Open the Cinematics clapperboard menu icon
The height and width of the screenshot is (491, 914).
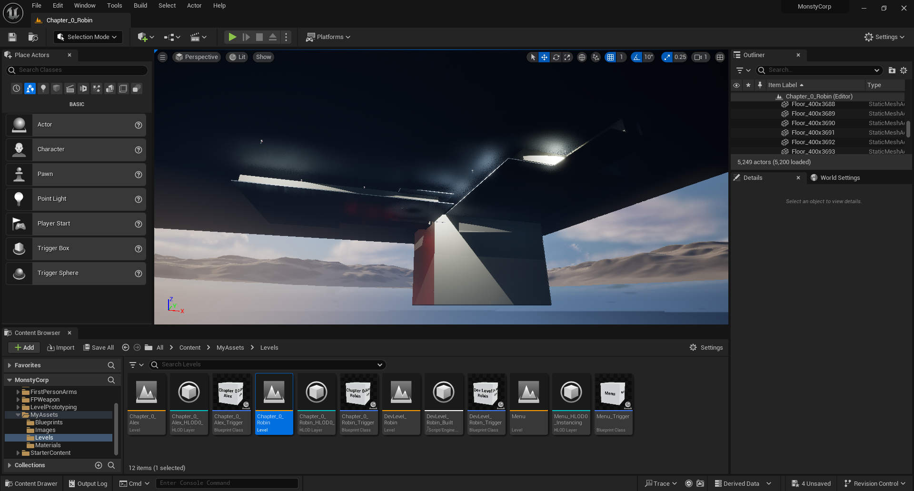pyautogui.click(x=198, y=37)
